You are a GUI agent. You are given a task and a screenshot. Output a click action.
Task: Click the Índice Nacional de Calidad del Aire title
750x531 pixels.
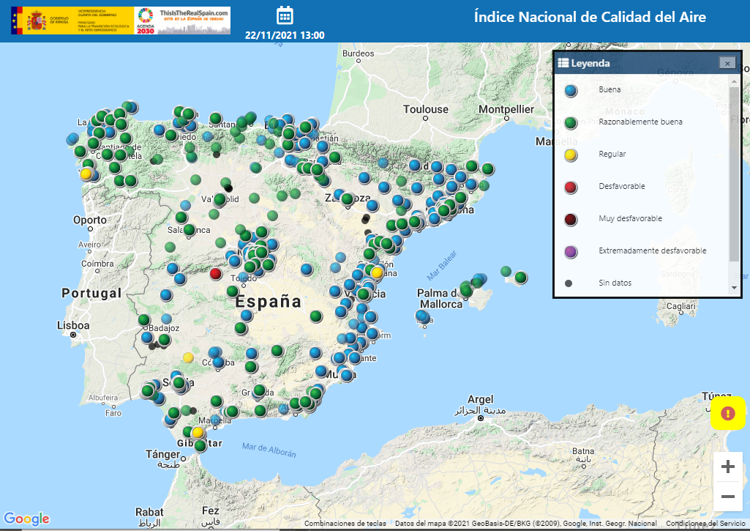tap(590, 18)
